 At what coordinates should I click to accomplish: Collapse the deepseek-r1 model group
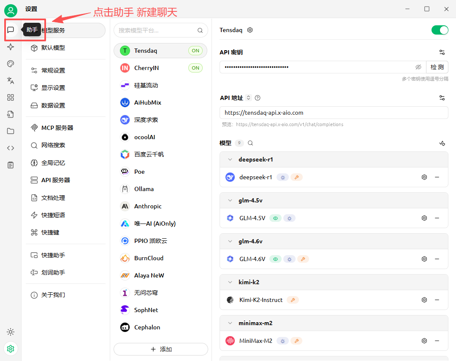tap(230, 159)
